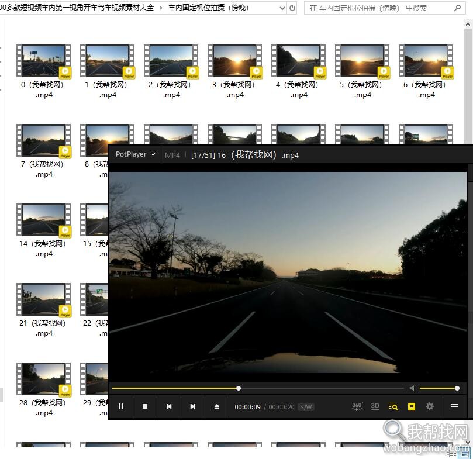This screenshot has height=459, width=473.
Task: Select the video file '14（我帮找网）.mp4'
Action: 44,230
